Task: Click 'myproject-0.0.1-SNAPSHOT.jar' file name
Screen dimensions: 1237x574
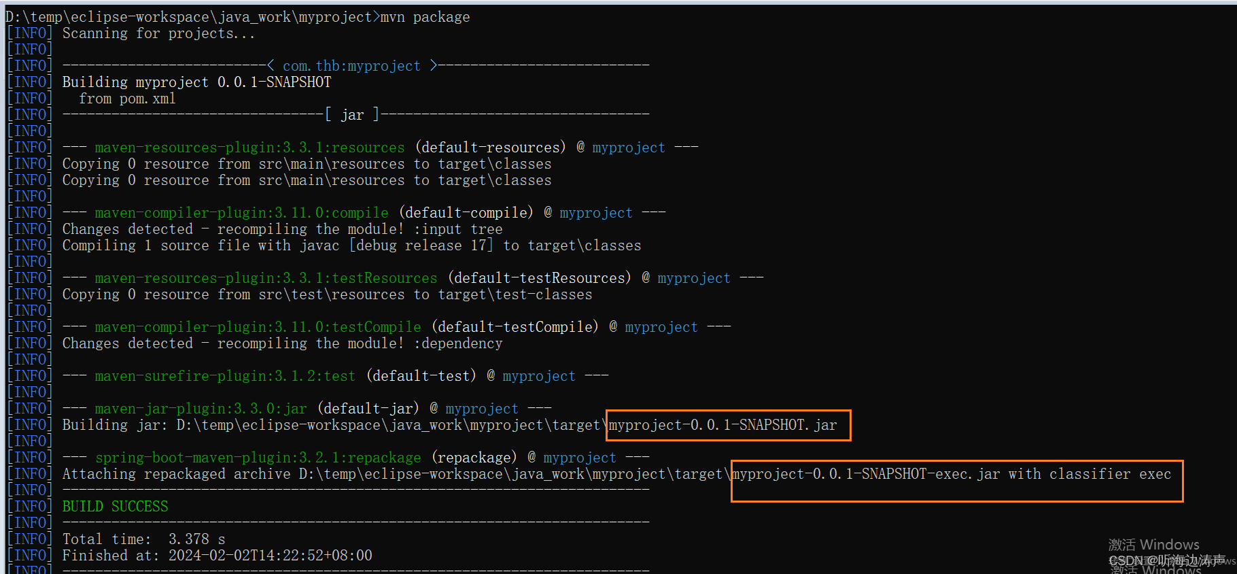Action: 722,425
